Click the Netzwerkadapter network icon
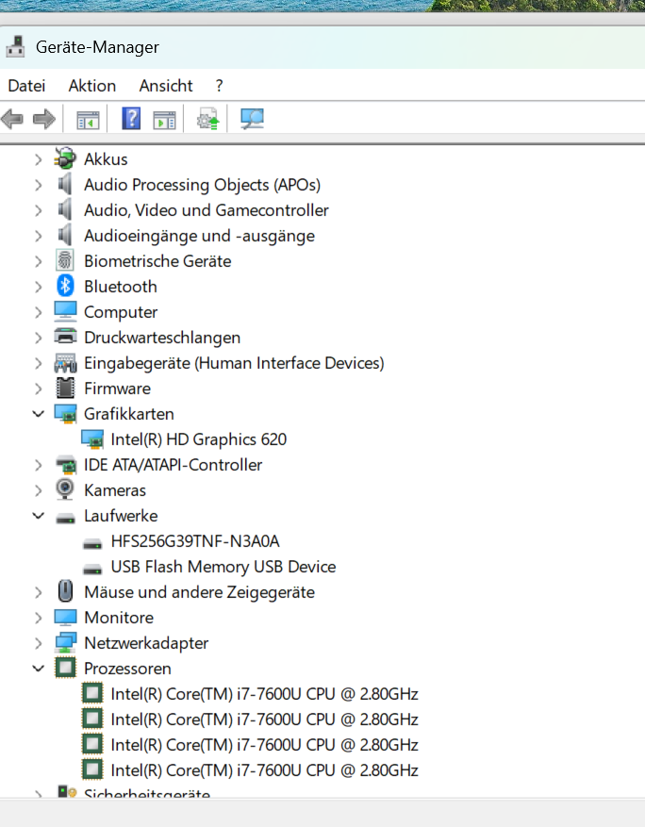The height and width of the screenshot is (827, 645). click(x=65, y=642)
